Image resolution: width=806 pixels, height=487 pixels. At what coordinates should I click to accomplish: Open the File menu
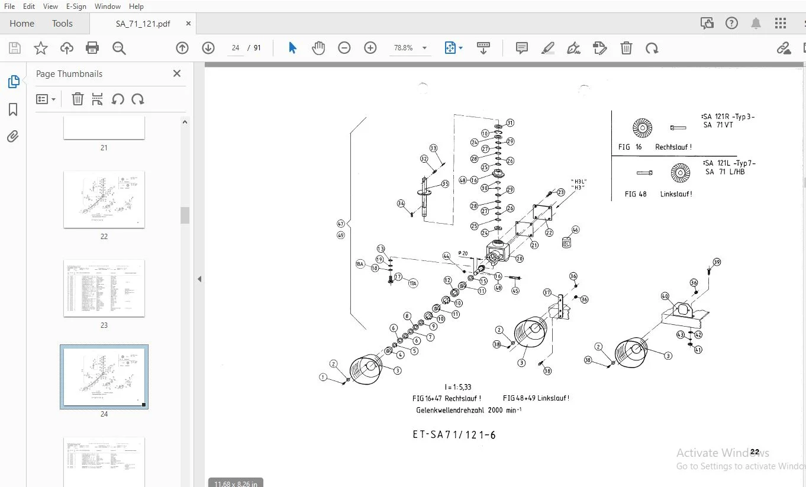tap(9, 7)
